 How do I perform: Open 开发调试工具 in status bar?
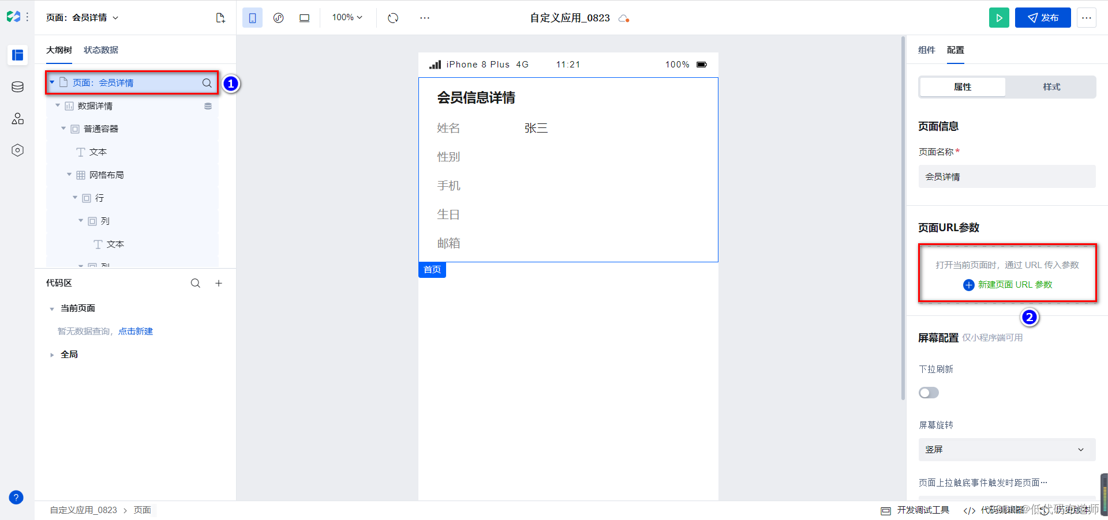[915, 510]
